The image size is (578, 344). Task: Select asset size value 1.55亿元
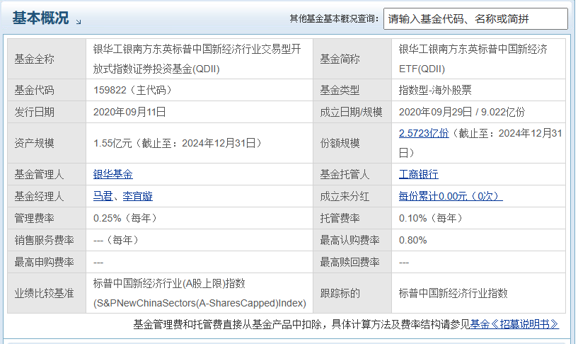(x=112, y=143)
